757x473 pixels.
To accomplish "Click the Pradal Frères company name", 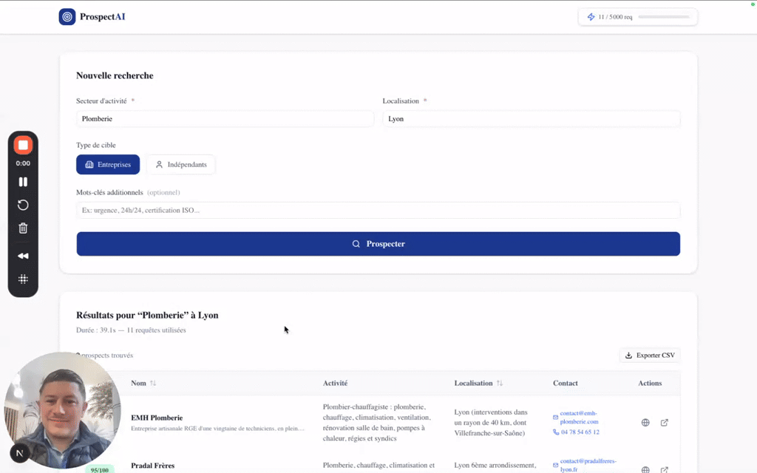I will pyautogui.click(x=152, y=466).
